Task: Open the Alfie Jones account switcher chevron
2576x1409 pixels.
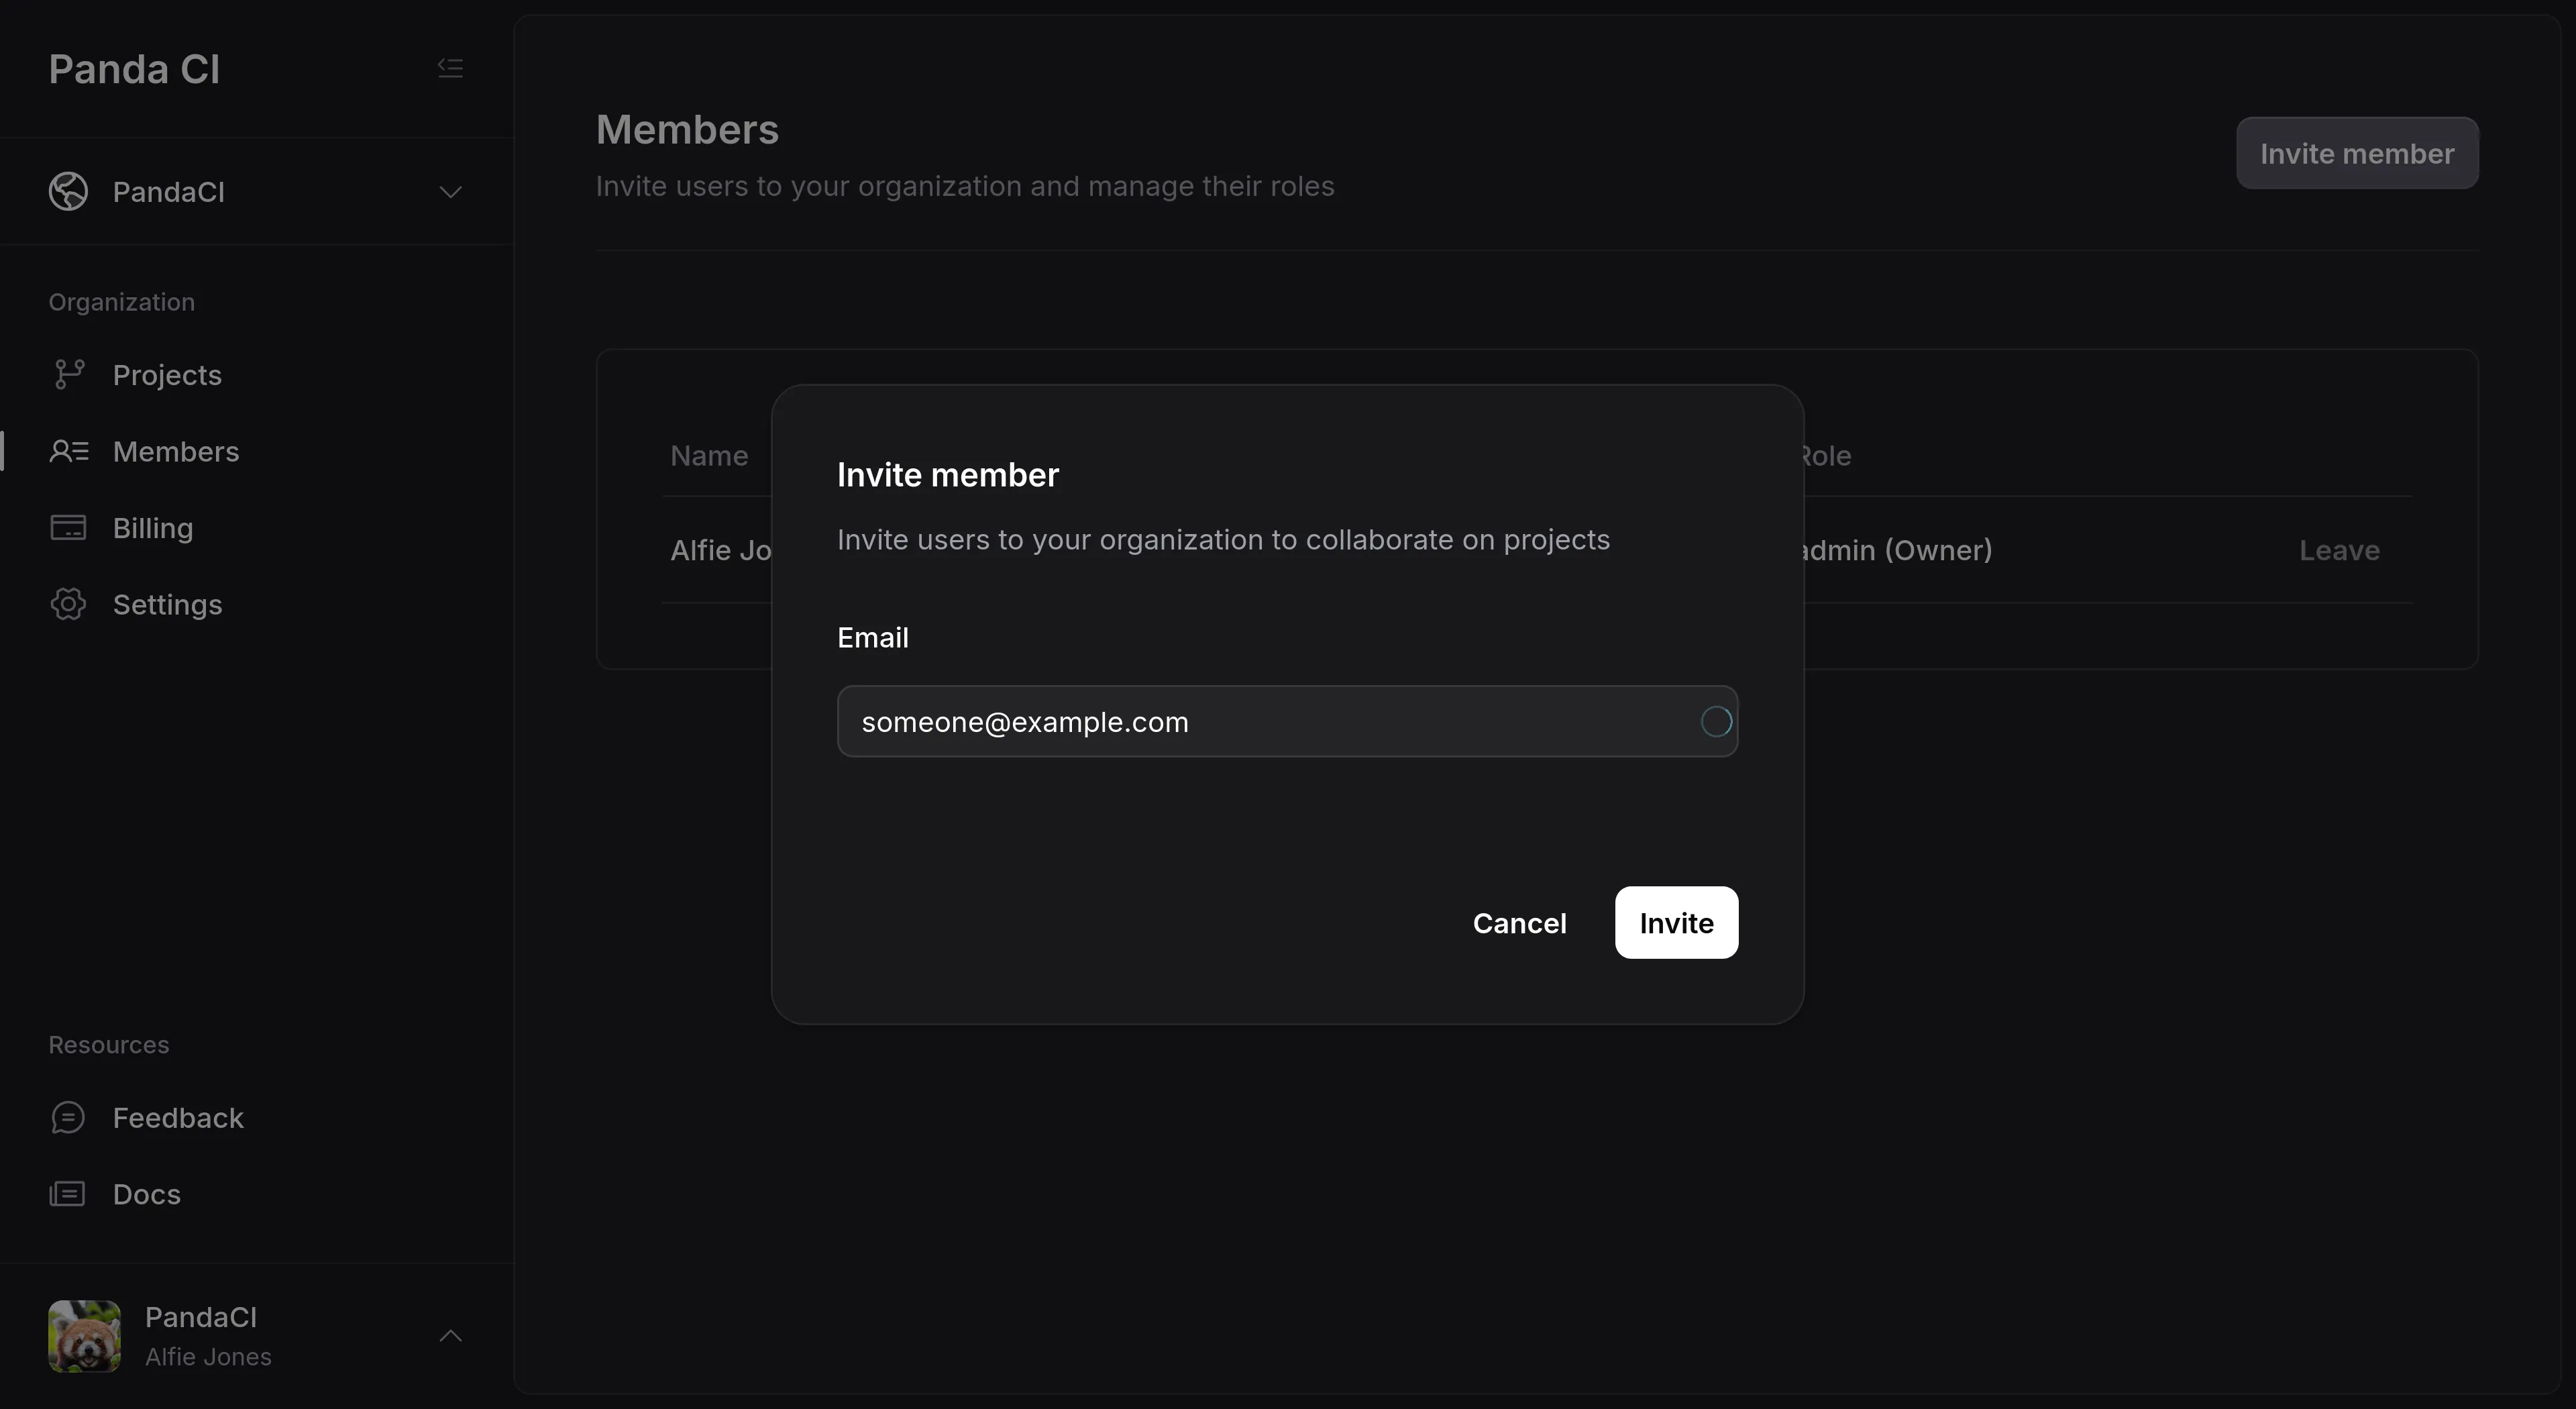Action: (x=451, y=1336)
